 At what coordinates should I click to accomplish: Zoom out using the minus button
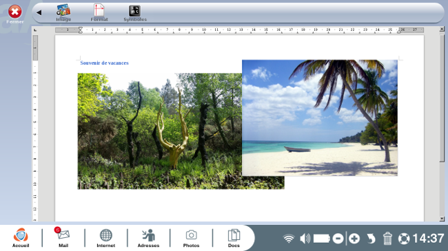(x=338, y=239)
